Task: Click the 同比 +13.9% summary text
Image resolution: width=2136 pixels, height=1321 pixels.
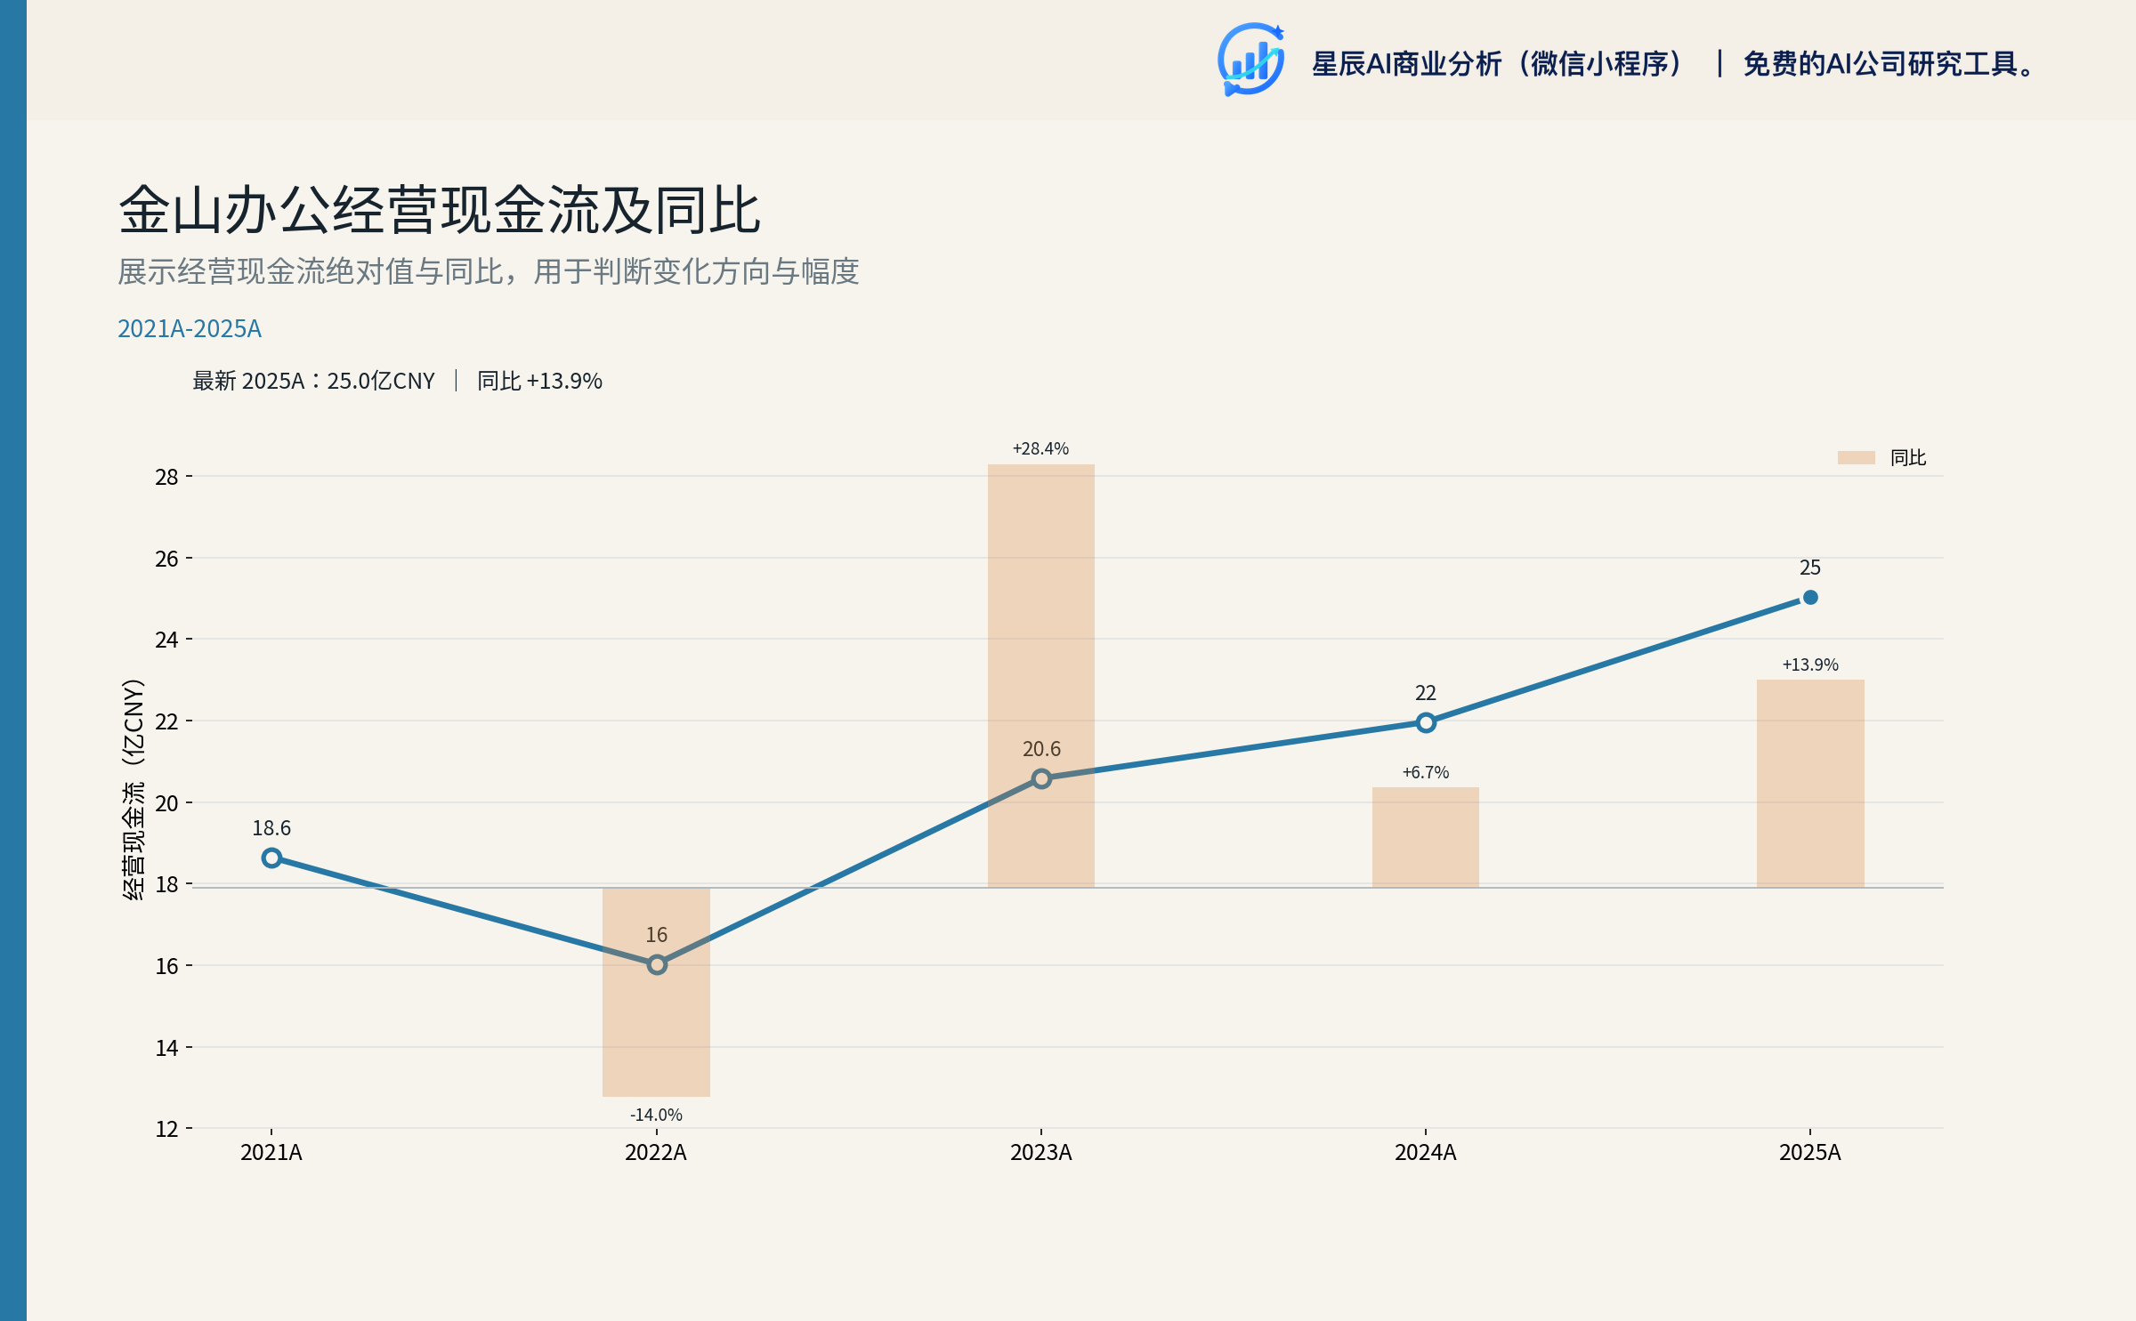Action: coord(539,381)
